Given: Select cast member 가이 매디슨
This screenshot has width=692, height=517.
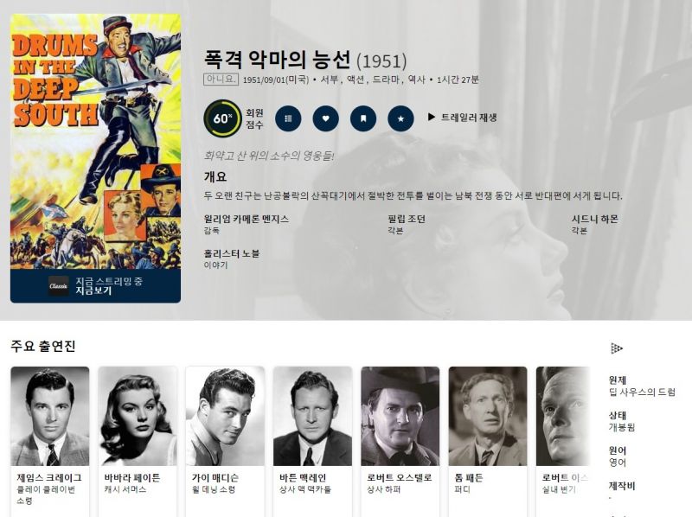Looking at the screenshot, I should (225, 441).
